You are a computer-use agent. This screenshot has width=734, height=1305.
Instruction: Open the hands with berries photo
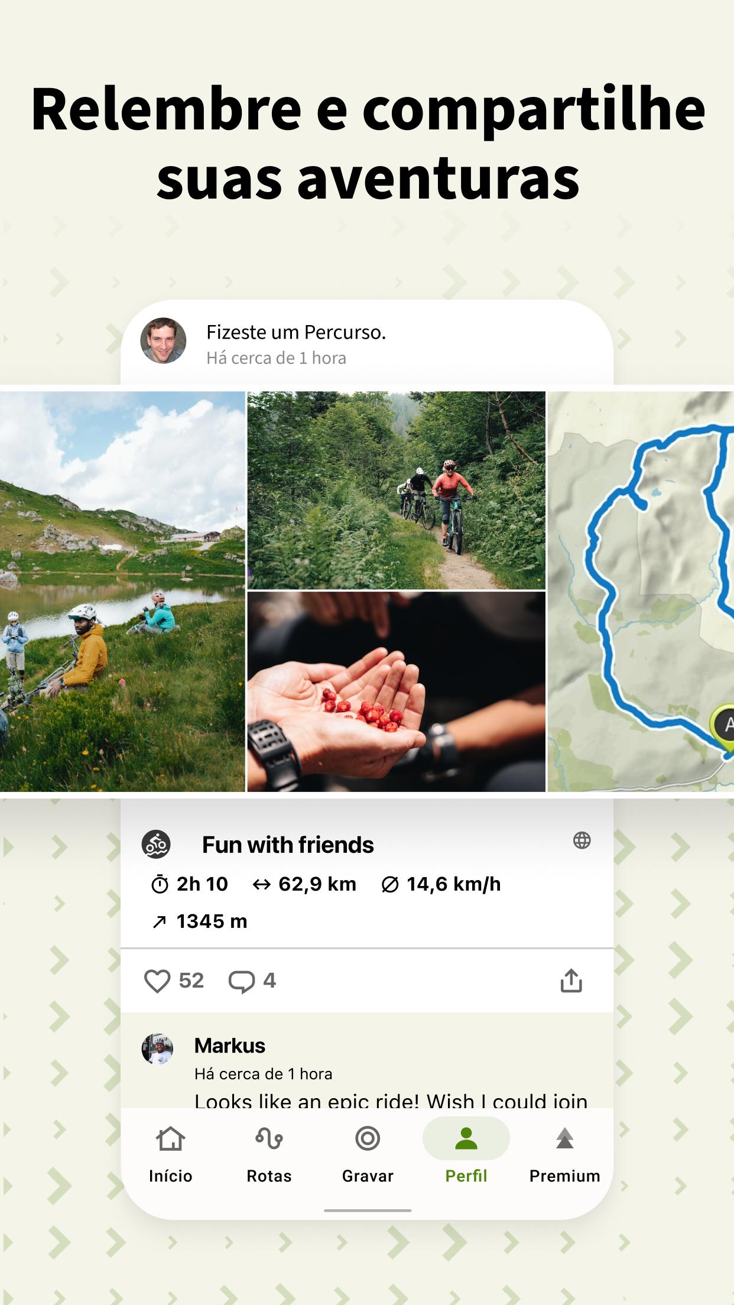click(396, 692)
